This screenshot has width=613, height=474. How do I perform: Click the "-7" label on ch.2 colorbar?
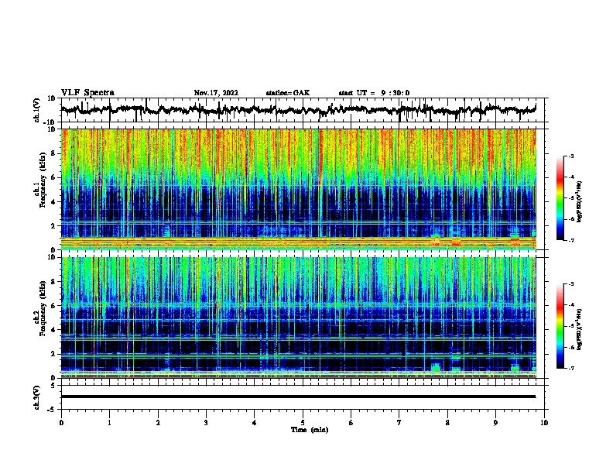571,368
